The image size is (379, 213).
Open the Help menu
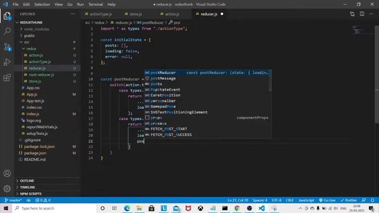pos(111,4)
